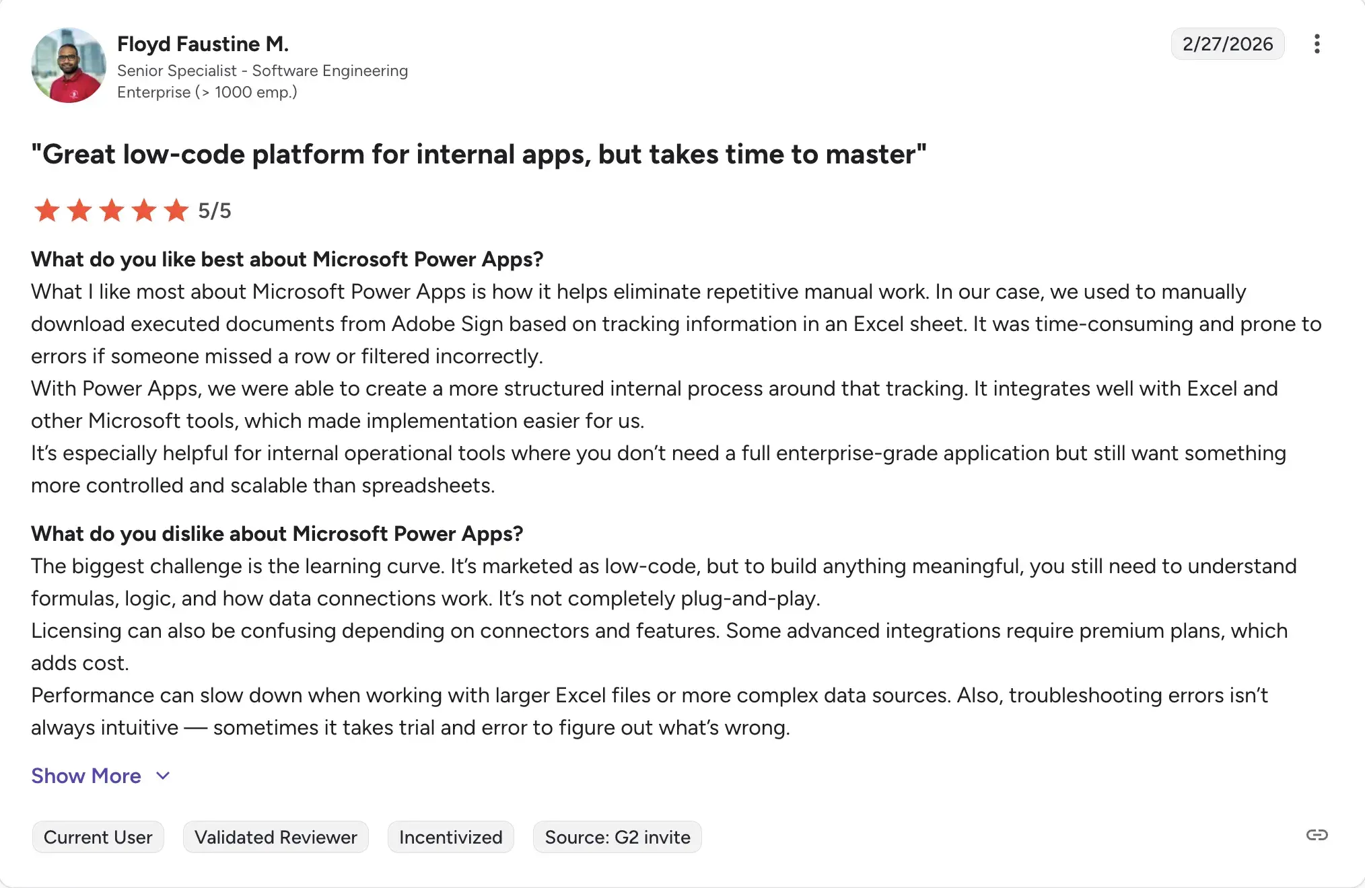Click the fourth star icon
Image resolution: width=1365 pixels, height=888 pixels.
pos(144,210)
